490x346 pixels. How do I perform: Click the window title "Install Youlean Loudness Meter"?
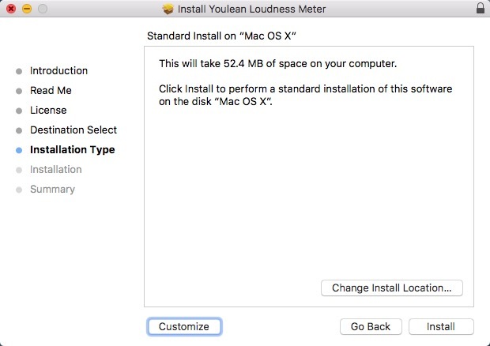251,9
